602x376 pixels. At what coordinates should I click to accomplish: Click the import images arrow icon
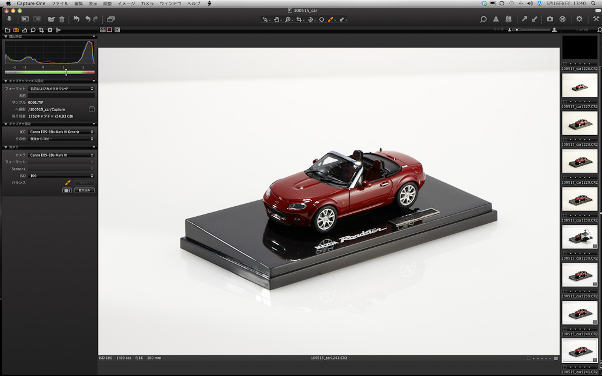tap(9, 19)
